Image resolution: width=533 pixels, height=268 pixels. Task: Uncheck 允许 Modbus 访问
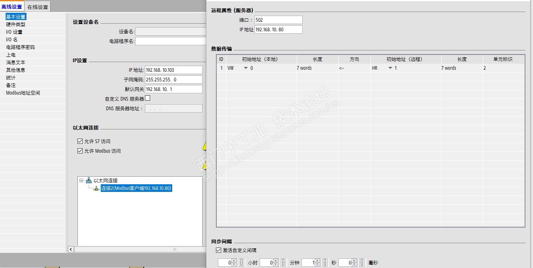point(79,151)
